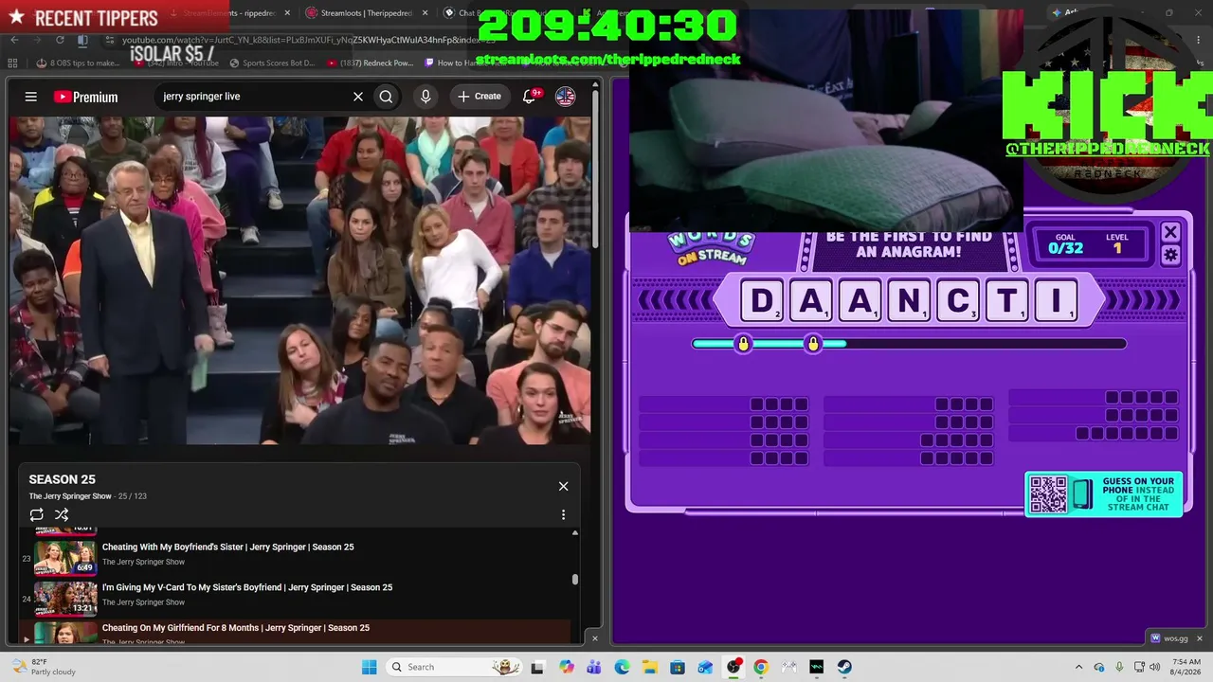Click the second lock on the progress bar
This screenshot has height=682, width=1213.
(x=812, y=344)
